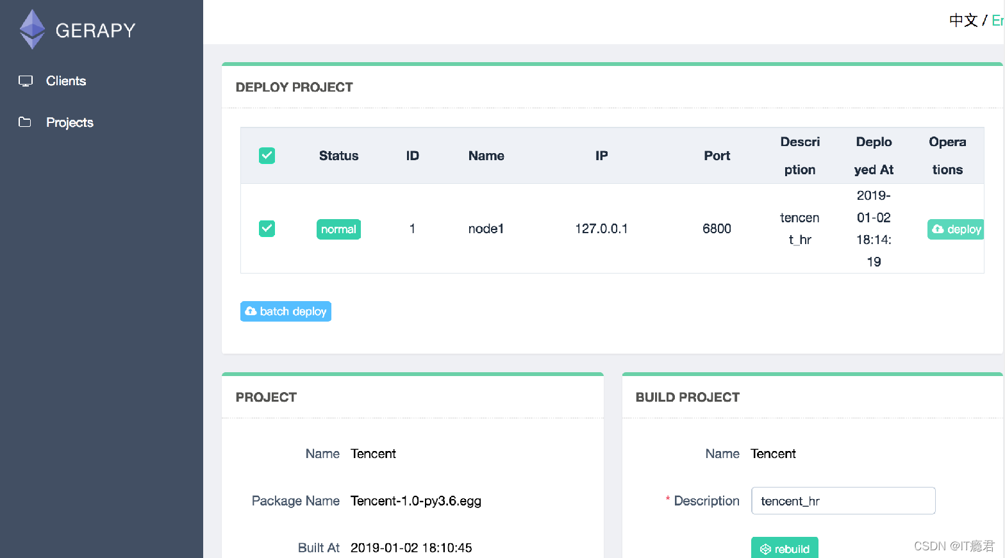The height and width of the screenshot is (558, 1005).
Task: Click the Built At label
Action: click(x=319, y=548)
